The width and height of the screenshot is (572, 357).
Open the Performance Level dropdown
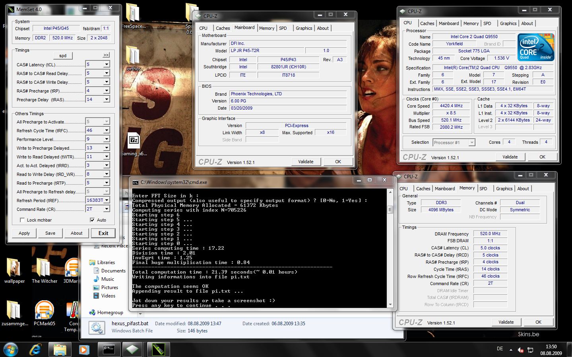coord(107,139)
